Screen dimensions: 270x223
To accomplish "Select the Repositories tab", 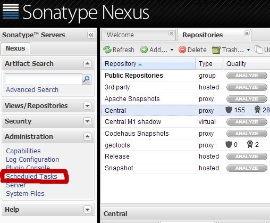I will point(214,35).
